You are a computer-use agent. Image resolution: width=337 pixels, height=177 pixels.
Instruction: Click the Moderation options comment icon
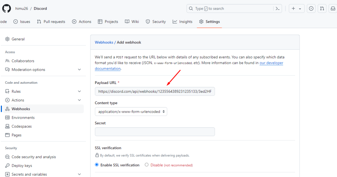tap(7, 70)
